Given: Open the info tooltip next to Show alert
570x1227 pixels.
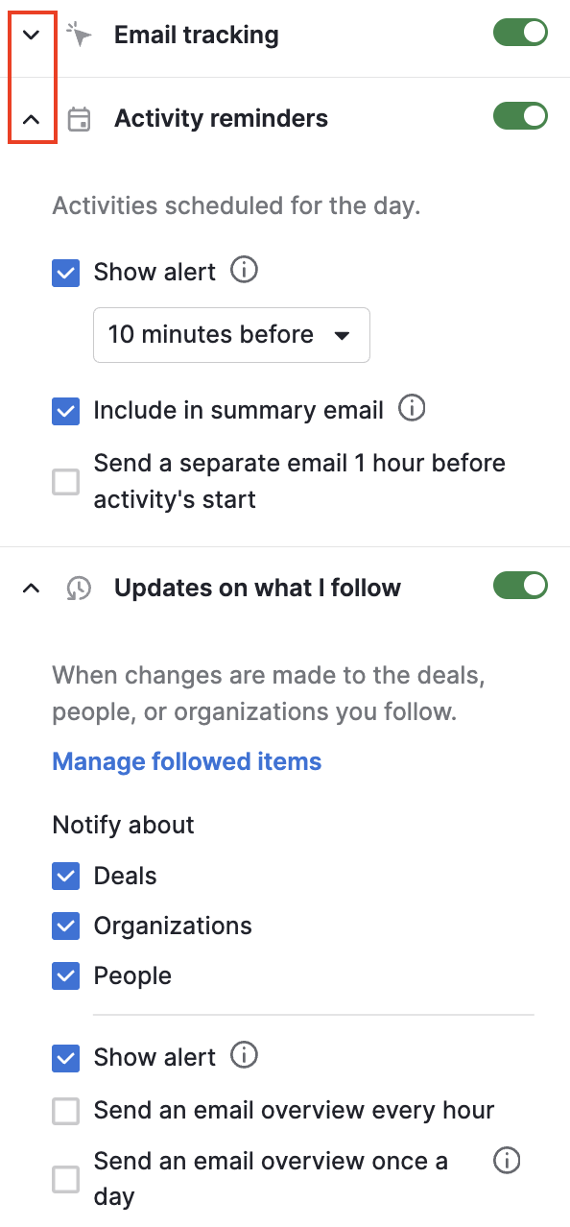Looking at the screenshot, I should pos(245,270).
